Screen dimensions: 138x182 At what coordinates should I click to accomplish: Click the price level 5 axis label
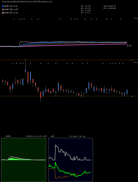pyautogui.click(x=132, y=61)
